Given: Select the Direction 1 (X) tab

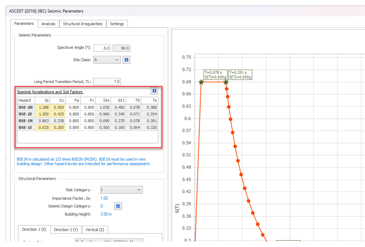Looking at the screenshot, I should (x=34, y=229).
